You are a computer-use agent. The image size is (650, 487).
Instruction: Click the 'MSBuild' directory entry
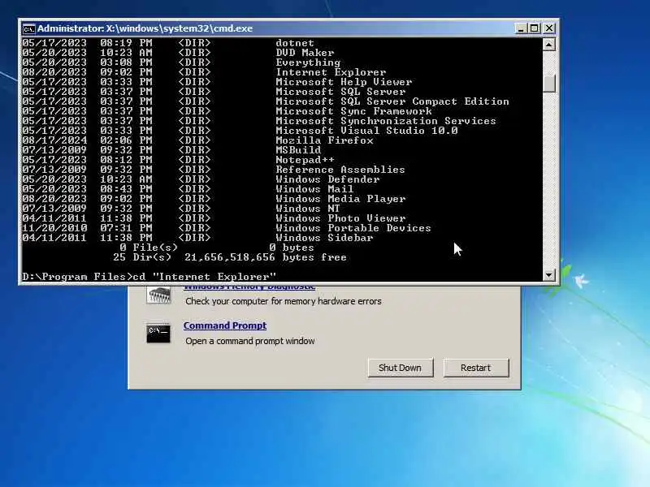click(298, 150)
